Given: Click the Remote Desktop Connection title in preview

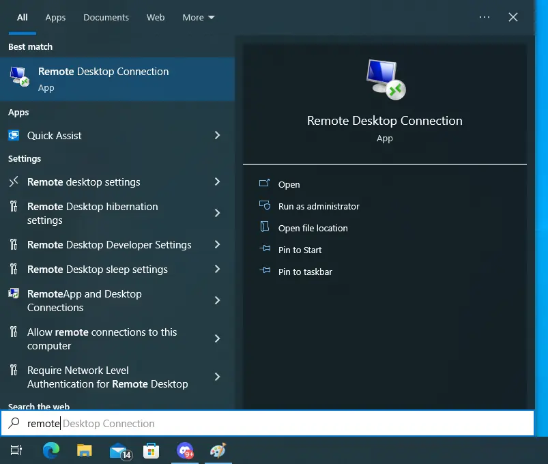Looking at the screenshot, I should click(x=385, y=121).
